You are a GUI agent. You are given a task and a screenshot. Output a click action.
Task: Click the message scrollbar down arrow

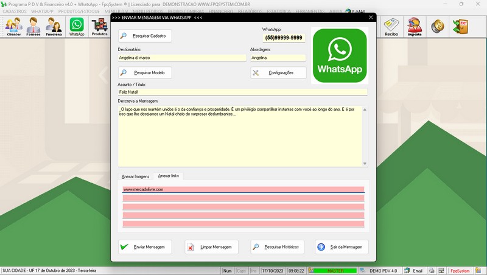click(x=365, y=164)
